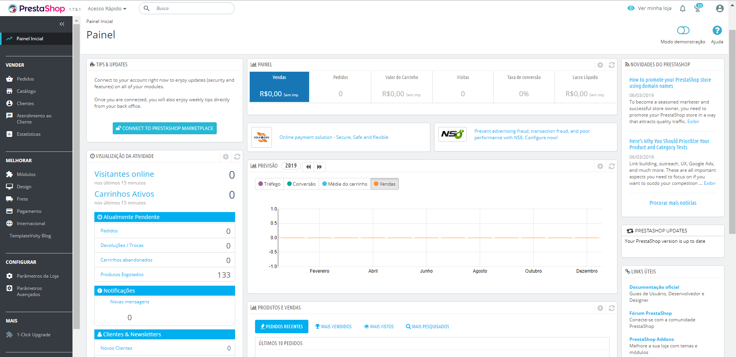
Task: Open Produtos e Vendas settings gear
Action: point(600,308)
